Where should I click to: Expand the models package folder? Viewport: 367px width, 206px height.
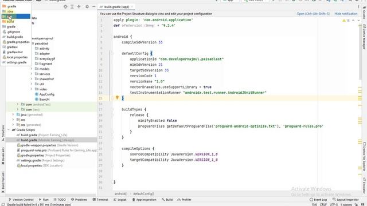[32, 69]
